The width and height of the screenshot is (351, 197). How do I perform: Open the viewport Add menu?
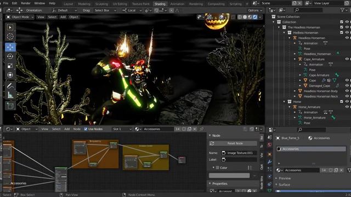[x=63, y=17]
